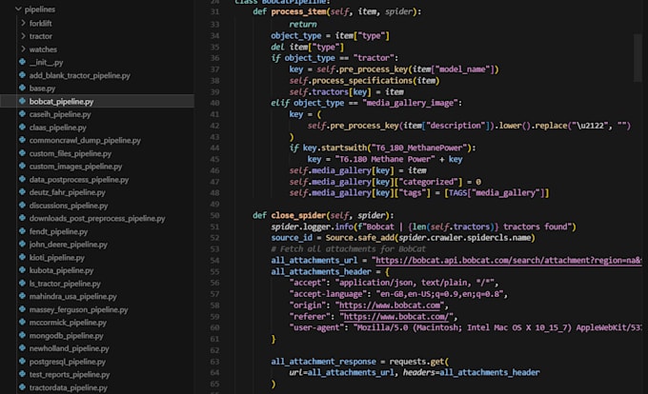This screenshot has height=394, width=648.
Task: Expand the tractor folder
Action: click(24, 36)
